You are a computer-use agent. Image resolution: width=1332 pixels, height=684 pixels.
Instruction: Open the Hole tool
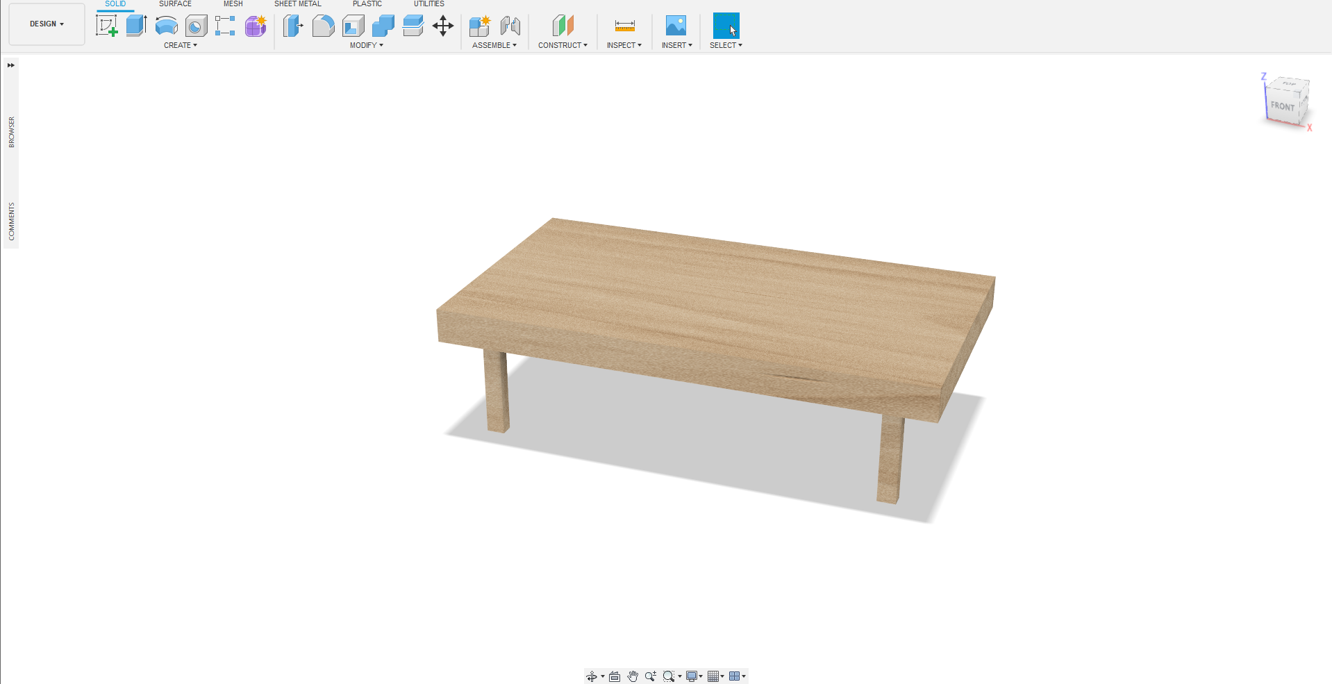(195, 26)
